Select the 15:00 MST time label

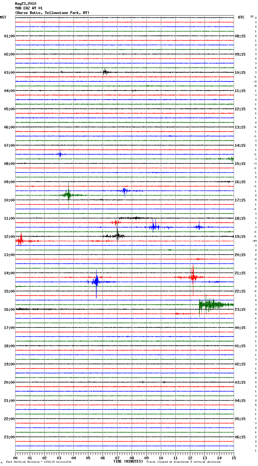tap(9, 291)
